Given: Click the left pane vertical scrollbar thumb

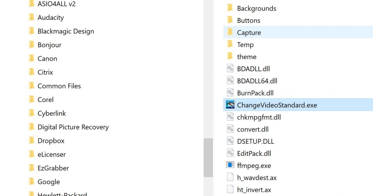Looking at the screenshot, I should 208,157.
